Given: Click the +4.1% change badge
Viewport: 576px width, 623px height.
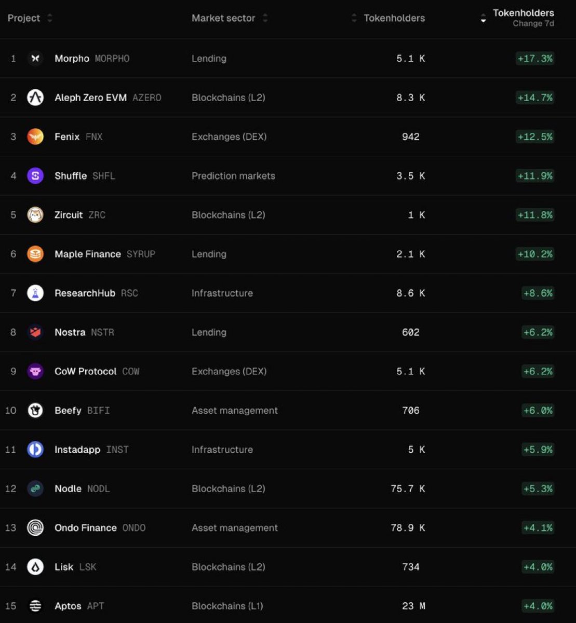Looking at the screenshot, I should (538, 528).
